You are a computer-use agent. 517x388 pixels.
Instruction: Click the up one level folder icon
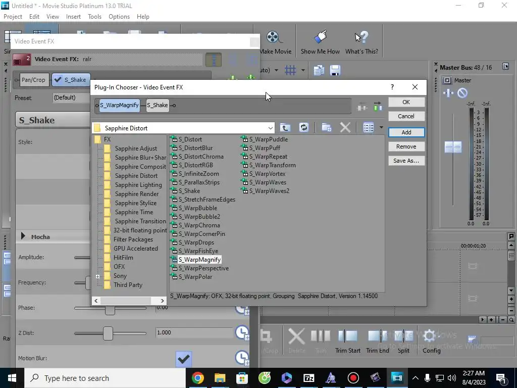(285, 128)
